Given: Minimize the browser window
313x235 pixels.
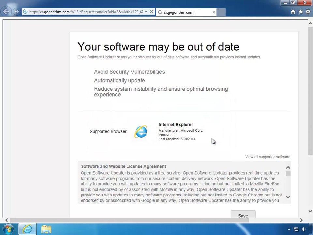Looking at the screenshot, I should coord(285,3).
